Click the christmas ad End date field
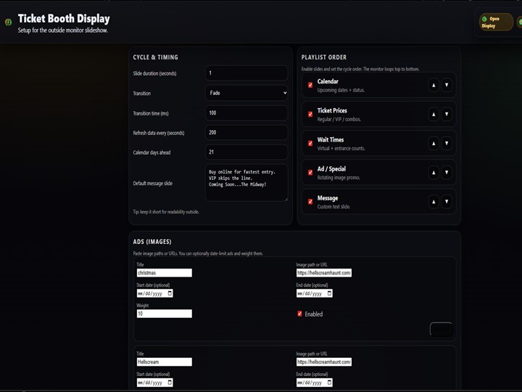This screenshot has width=522, height=392. click(x=315, y=293)
